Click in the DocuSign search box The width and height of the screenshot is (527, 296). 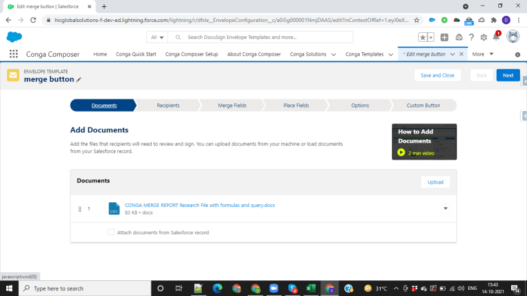[x=260, y=37]
